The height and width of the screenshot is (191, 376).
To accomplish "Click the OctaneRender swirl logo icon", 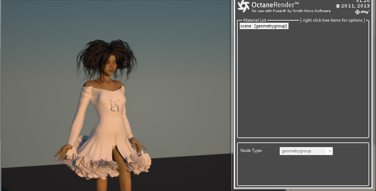I will coord(244,6).
